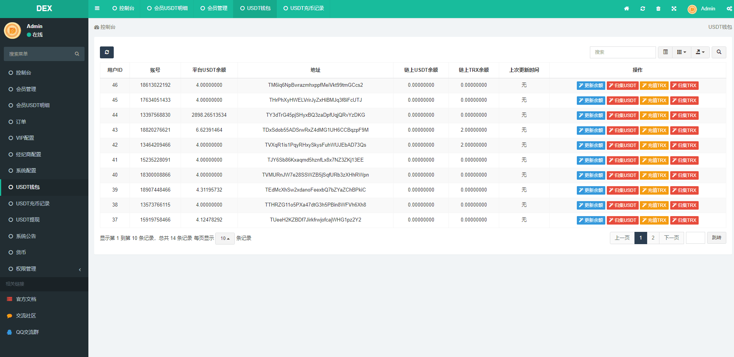Go to page 2 of results

pos(653,238)
